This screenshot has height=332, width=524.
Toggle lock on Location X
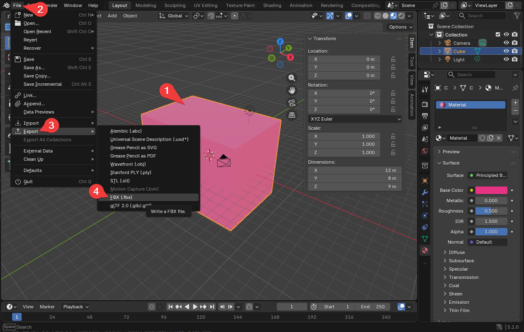(x=393, y=59)
